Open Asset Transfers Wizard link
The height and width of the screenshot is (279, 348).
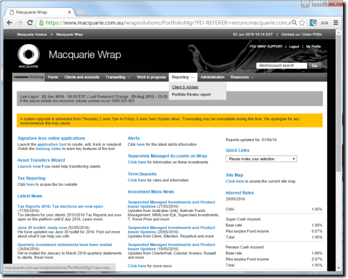(x=41, y=160)
